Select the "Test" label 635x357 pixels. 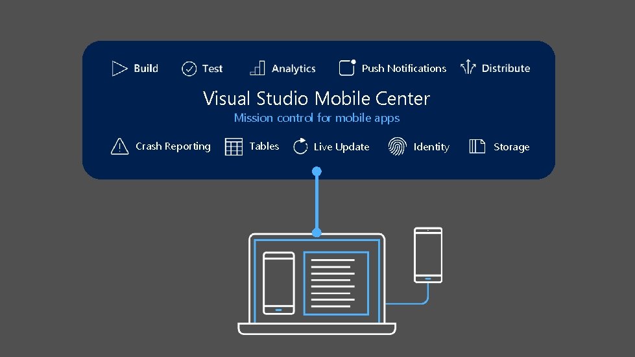[213, 69]
